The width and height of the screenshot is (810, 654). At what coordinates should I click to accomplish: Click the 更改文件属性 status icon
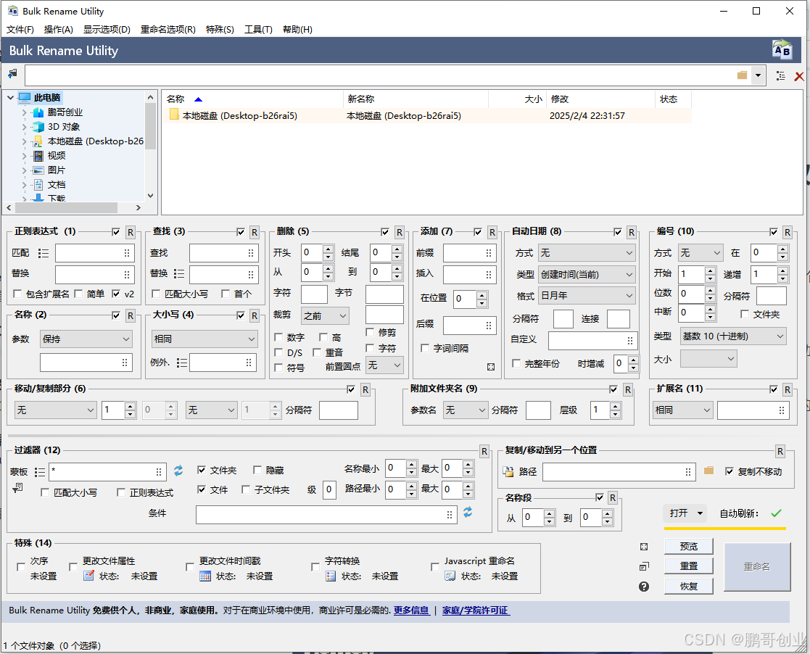pyautogui.click(x=88, y=576)
